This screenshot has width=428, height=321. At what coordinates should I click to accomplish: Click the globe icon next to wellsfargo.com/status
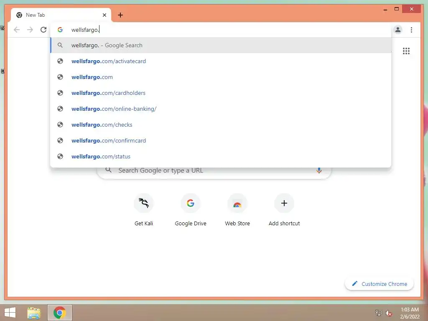60,156
